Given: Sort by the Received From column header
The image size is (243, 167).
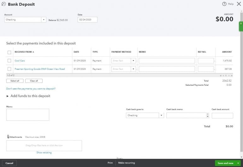Looking at the screenshot, I should click(x=24, y=52).
